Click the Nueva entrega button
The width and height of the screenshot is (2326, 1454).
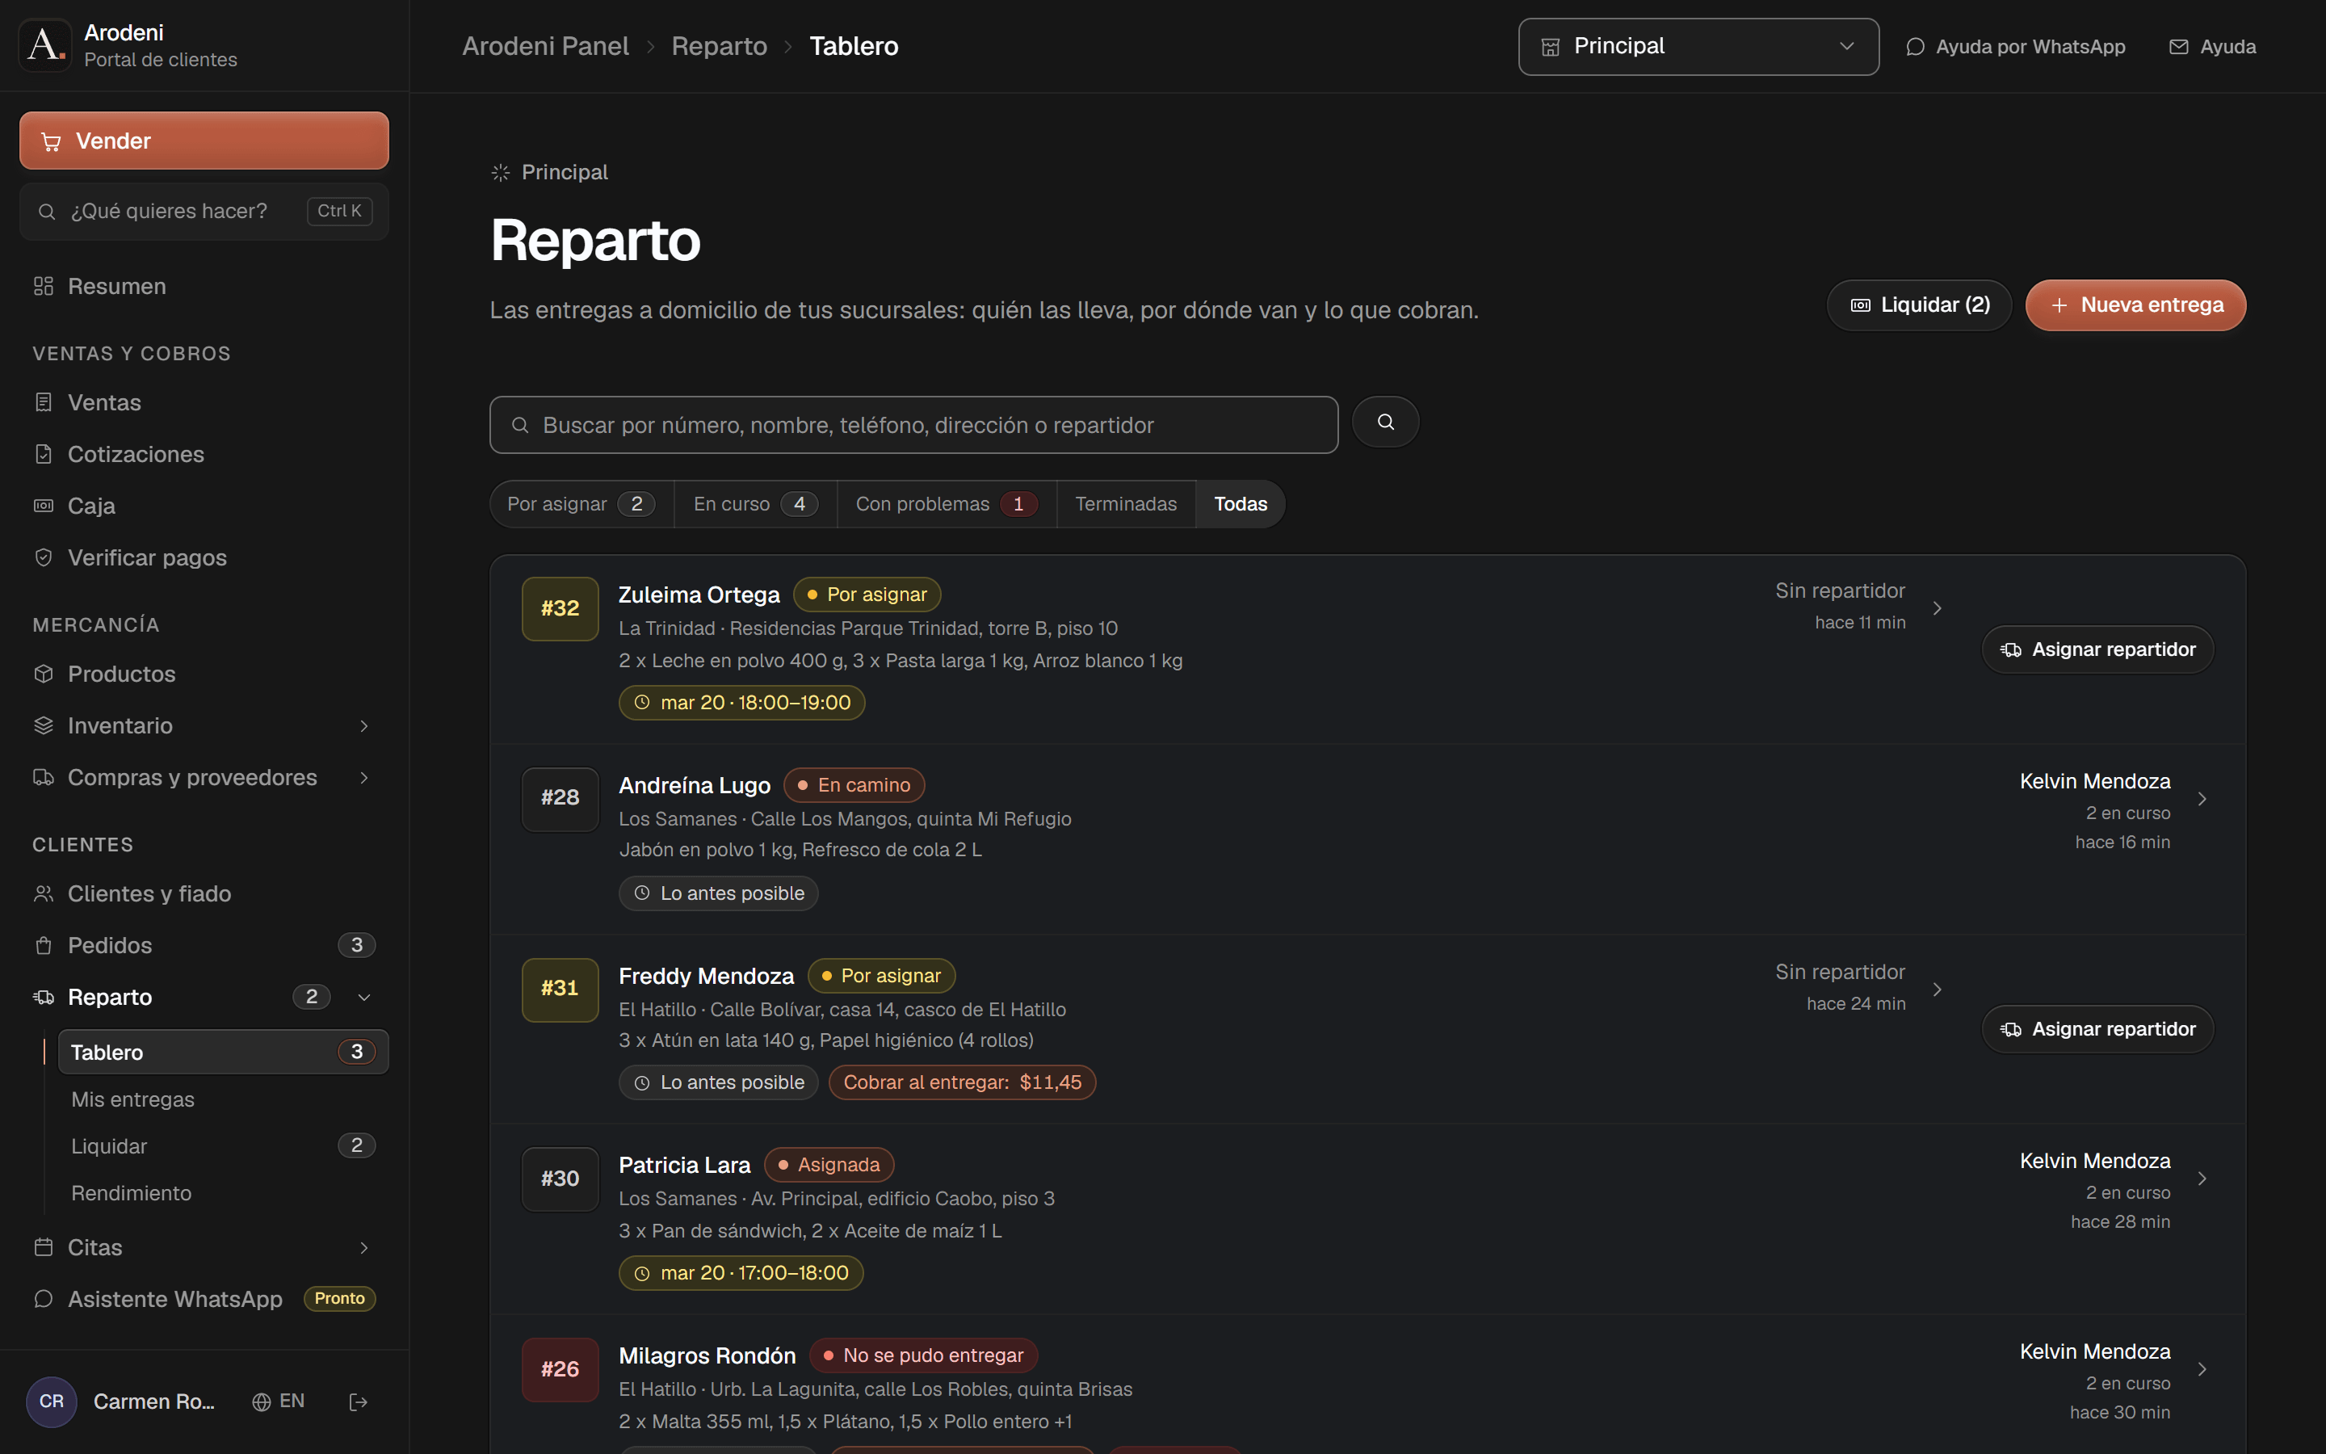click(x=2135, y=305)
